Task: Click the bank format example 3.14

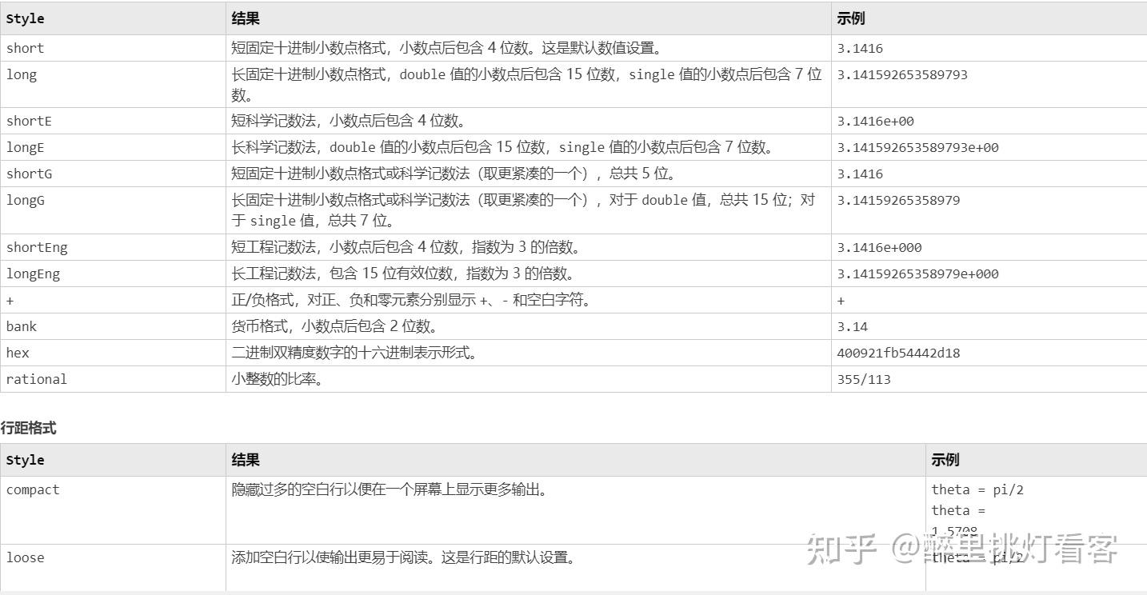Action: tap(846, 326)
